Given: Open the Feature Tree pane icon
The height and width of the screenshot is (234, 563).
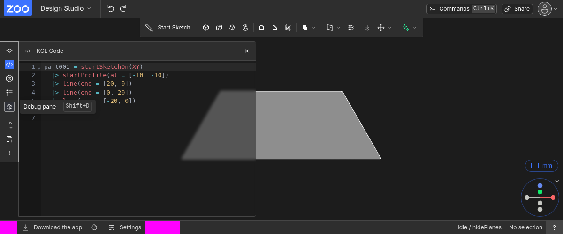Looking at the screenshot, I should coord(9,51).
